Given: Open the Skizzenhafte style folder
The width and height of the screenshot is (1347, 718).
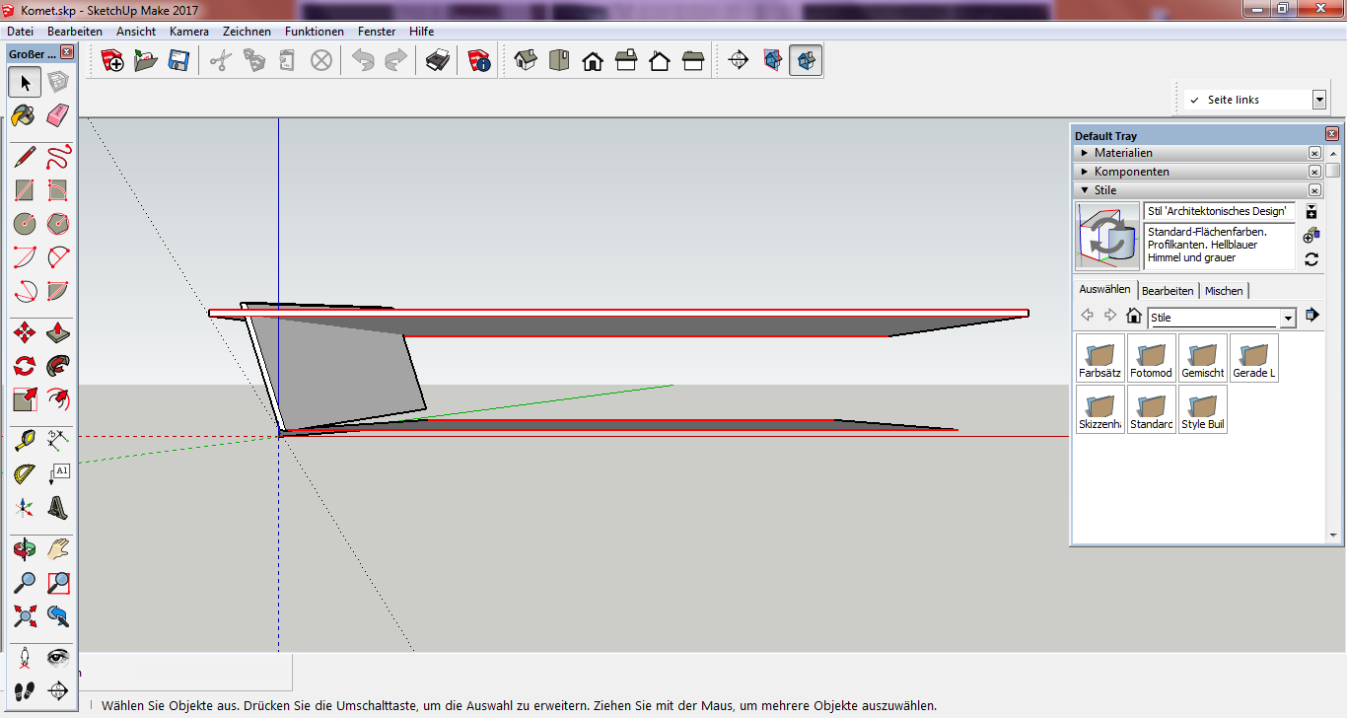Looking at the screenshot, I should click(1100, 408).
